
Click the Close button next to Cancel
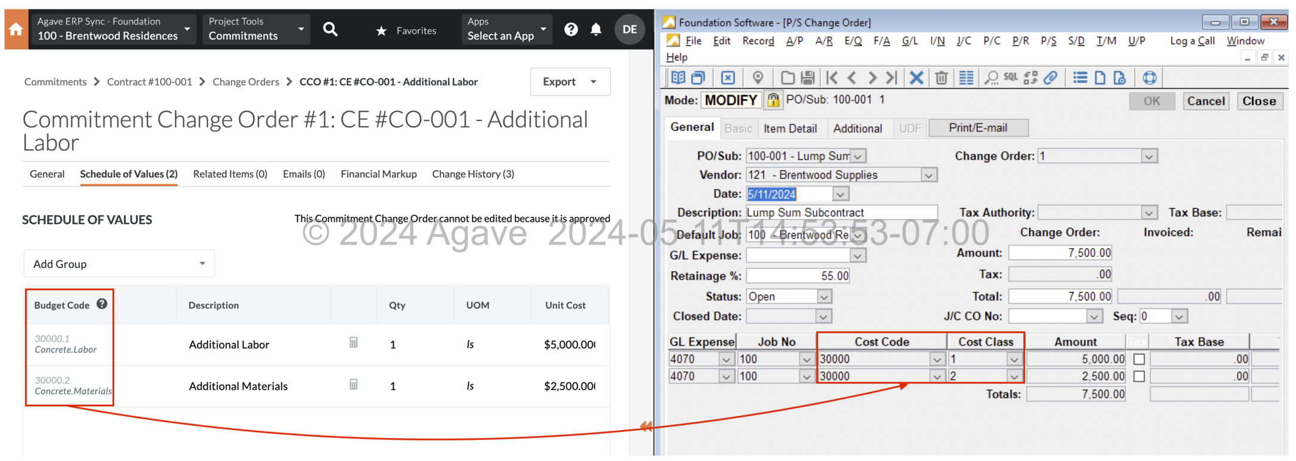coord(1259,101)
